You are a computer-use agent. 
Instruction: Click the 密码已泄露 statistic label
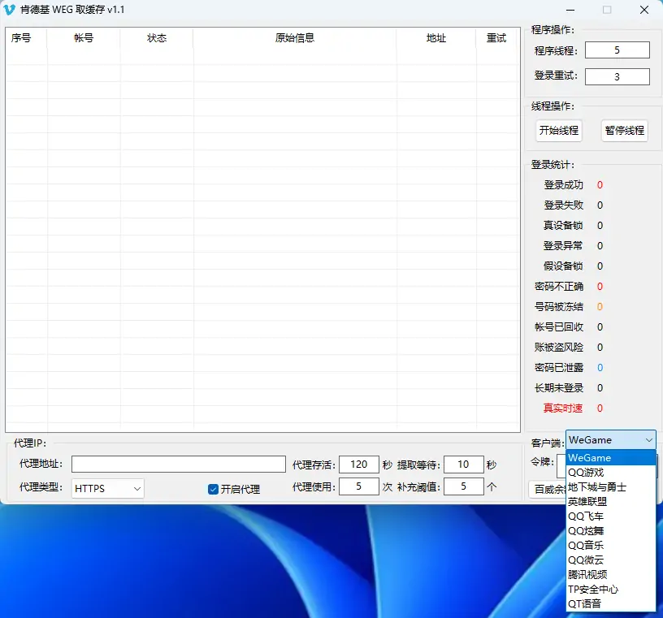(x=559, y=368)
